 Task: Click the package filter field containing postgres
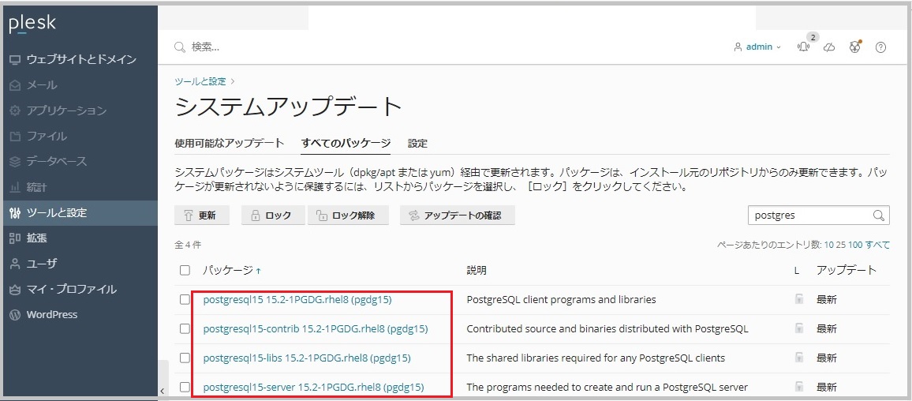click(x=818, y=215)
